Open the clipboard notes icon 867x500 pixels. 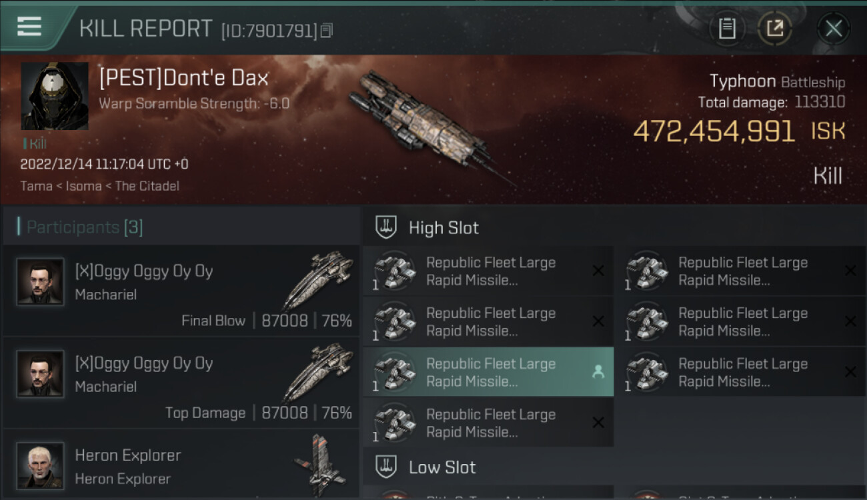tap(727, 28)
